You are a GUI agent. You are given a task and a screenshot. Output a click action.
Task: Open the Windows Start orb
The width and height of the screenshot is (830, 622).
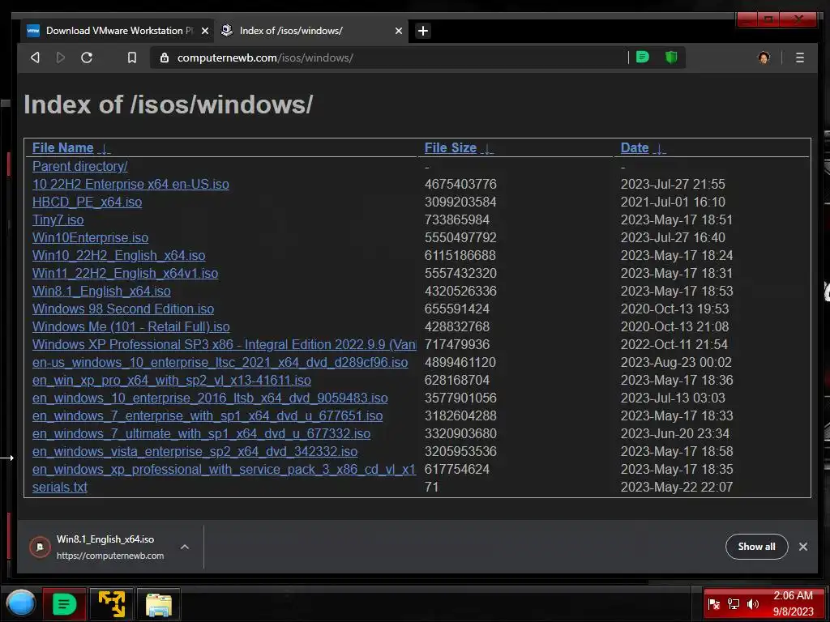[x=20, y=604]
